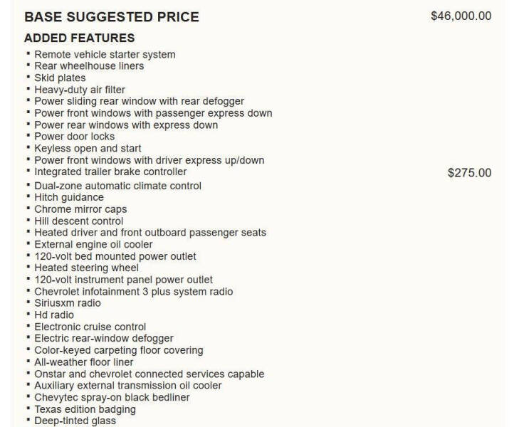514x427 pixels.
Task: Click the Base Suggested Price heading
Action: click(112, 17)
